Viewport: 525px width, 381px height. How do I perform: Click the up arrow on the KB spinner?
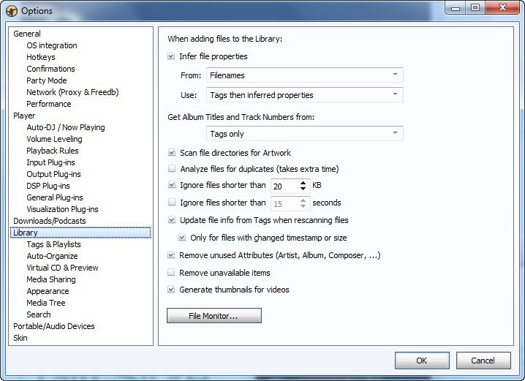click(x=303, y=182)
